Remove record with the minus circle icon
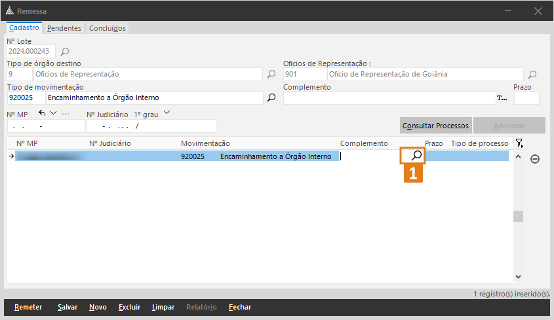This screenshot has width=554, height=320. click(x=535, y=159)
